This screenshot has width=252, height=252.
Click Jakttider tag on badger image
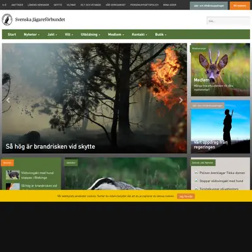click(71, 163)
